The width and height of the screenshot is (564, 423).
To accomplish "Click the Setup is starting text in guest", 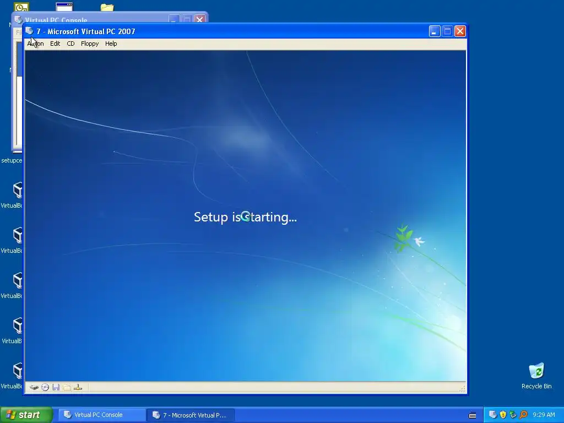I will [x=245, y=217].
